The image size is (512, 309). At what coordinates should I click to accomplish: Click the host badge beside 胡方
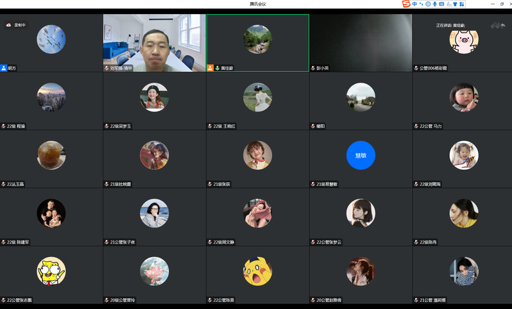click(x=4, y=67)
